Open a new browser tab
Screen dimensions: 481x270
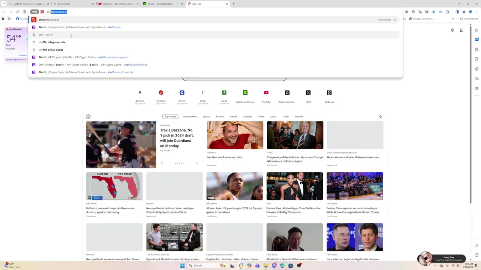pos(234,4)
